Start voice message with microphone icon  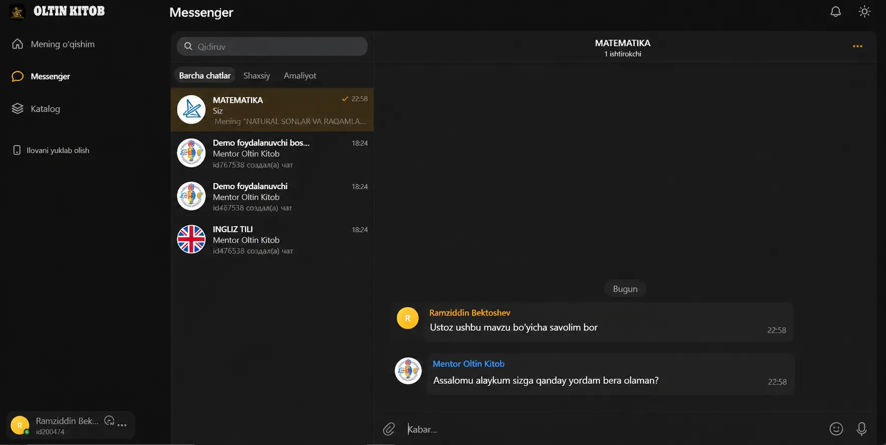[x=861, y=429]
